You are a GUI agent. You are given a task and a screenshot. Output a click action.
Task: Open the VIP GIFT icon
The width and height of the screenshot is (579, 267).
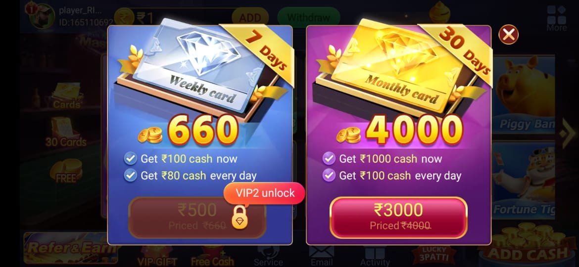pyautogui.click(x=157, y=256)
